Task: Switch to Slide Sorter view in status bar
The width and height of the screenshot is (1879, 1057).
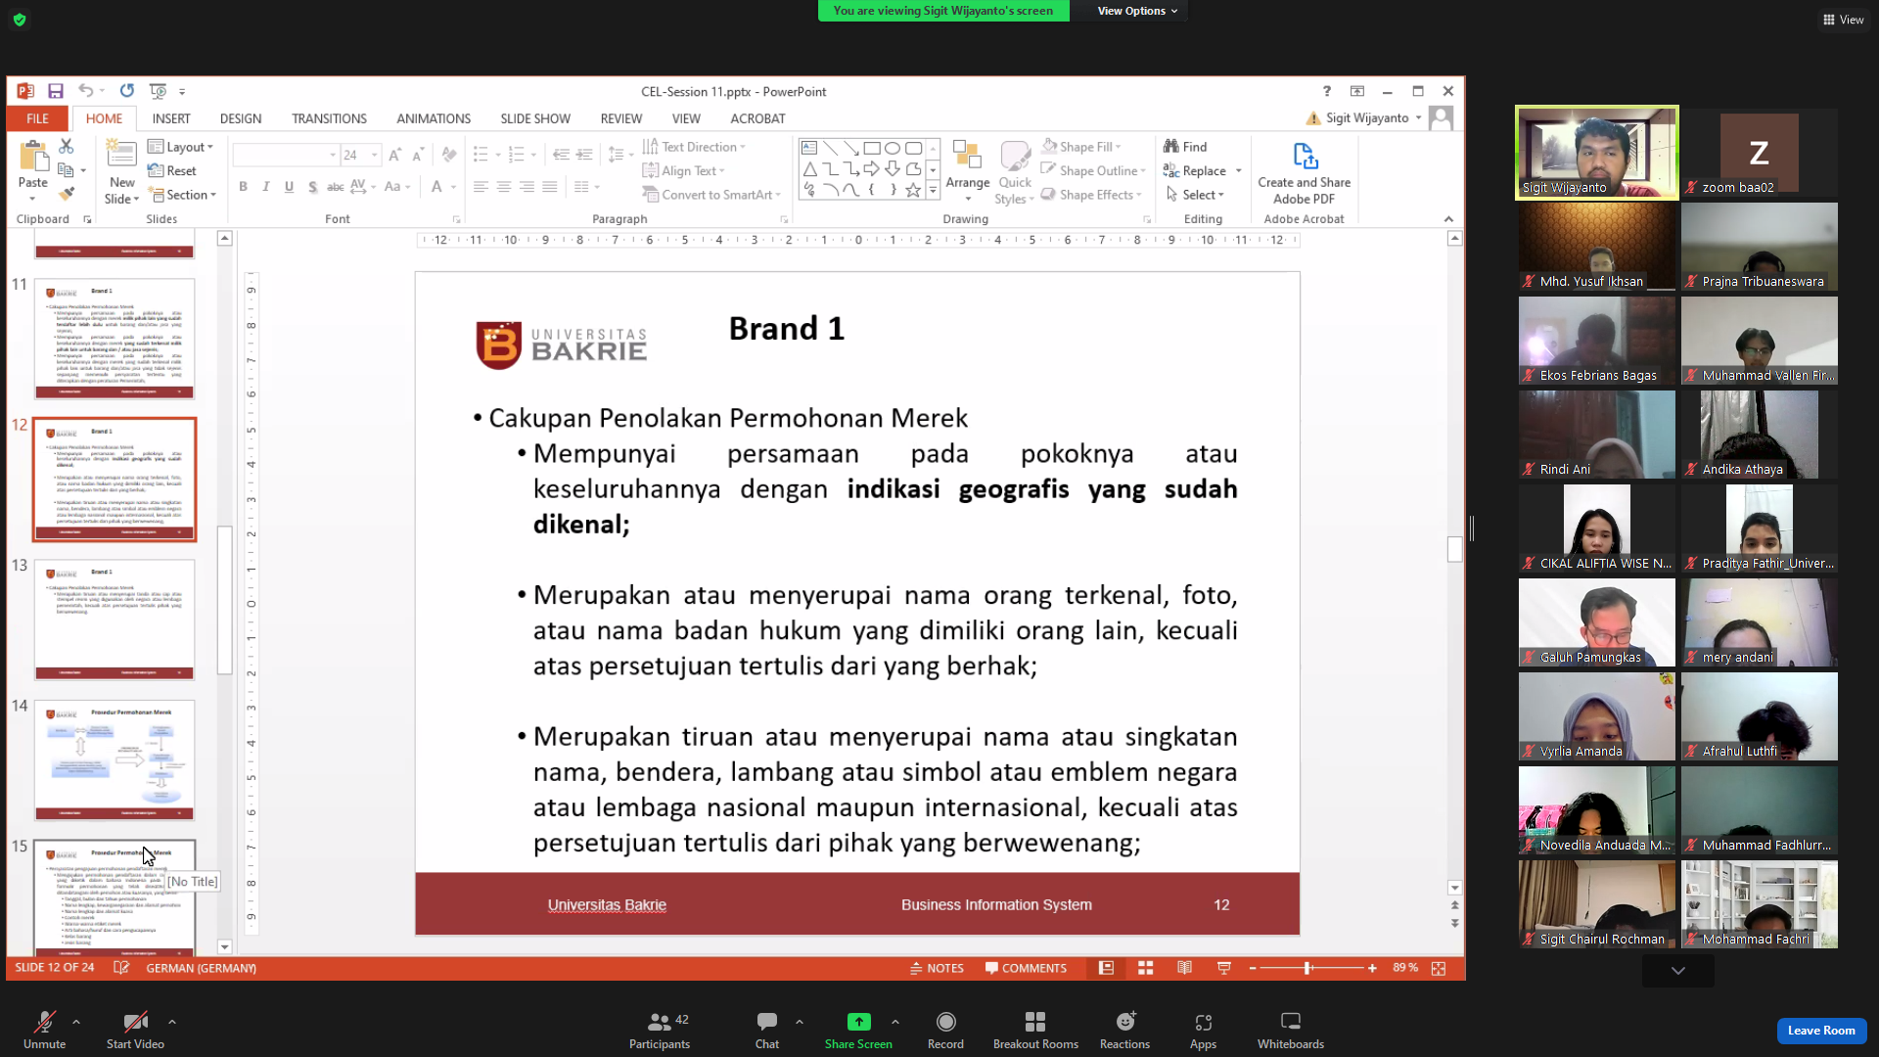Action: pos(1145,968)
